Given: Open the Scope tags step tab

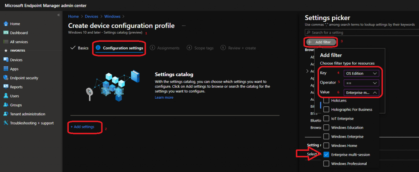Looking at the screenshot, I should point(200,48).
